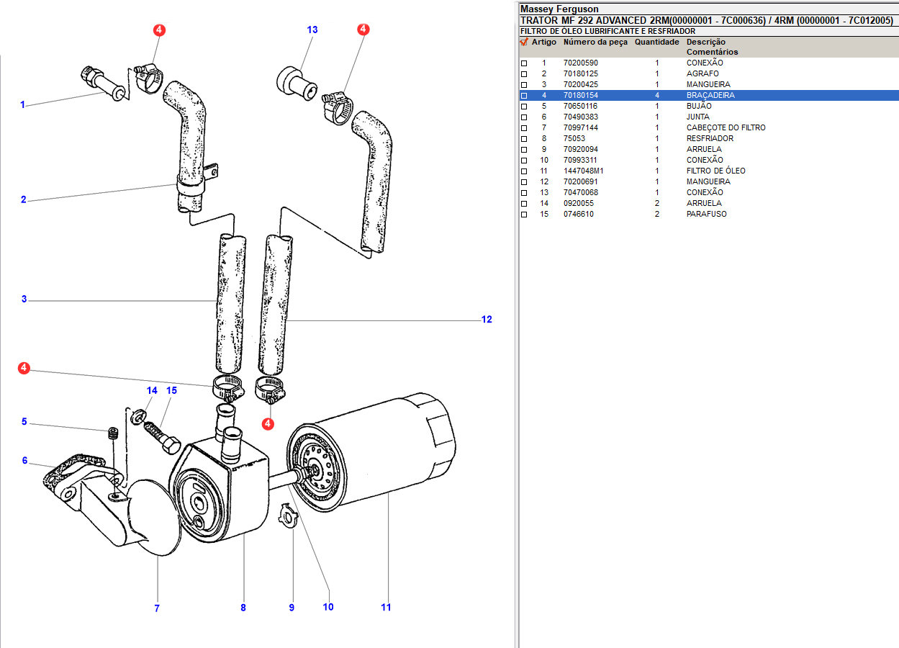This screenshot has height=648, width=899.
Task: Click the 'Número da peça' column header
Action: tap(595, 42)
